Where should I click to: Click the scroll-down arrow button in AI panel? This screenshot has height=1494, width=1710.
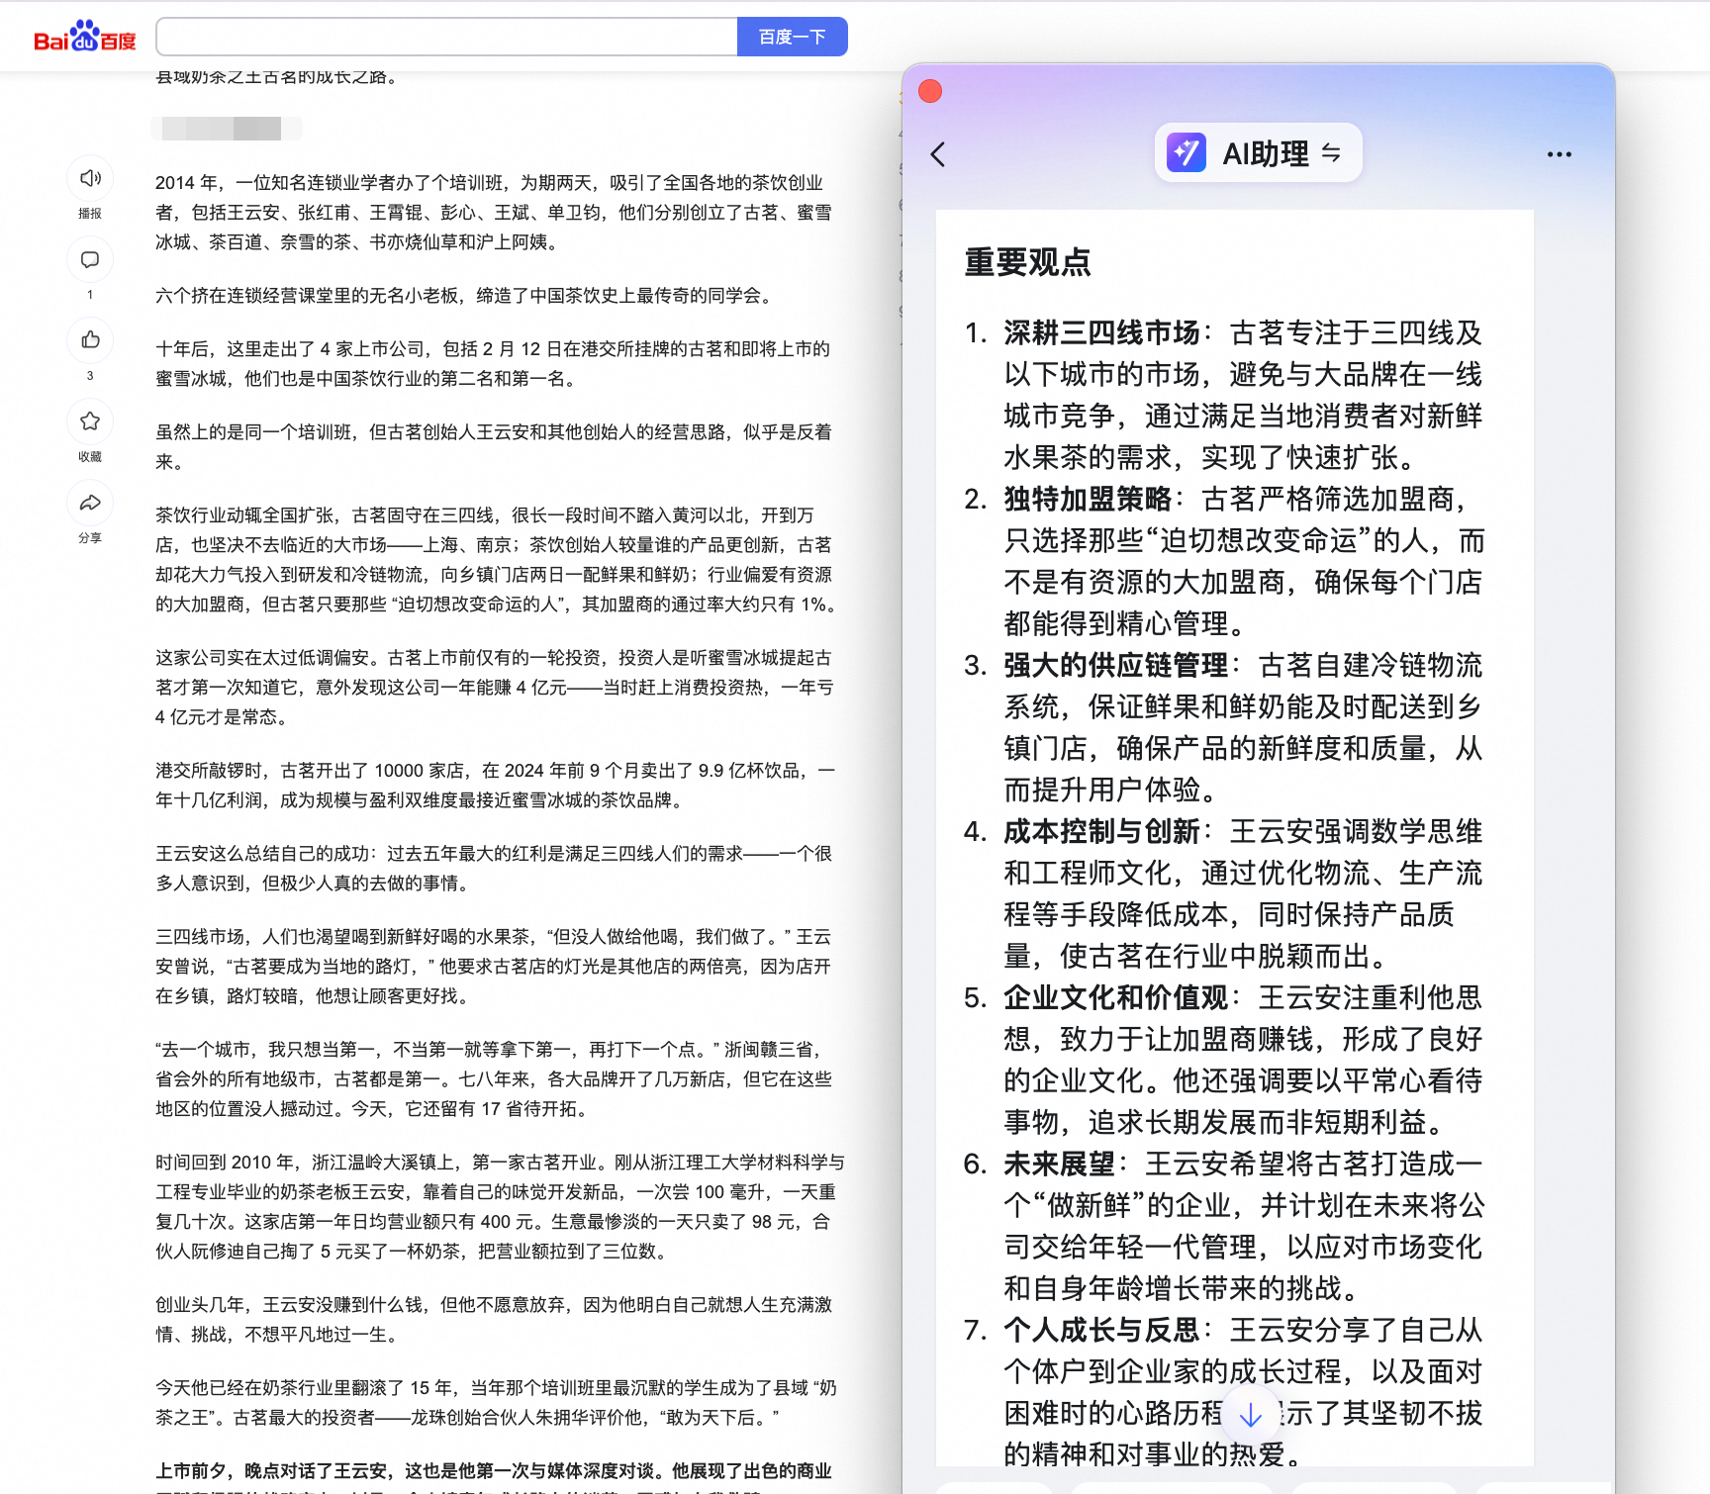tap(1251, 1415)
